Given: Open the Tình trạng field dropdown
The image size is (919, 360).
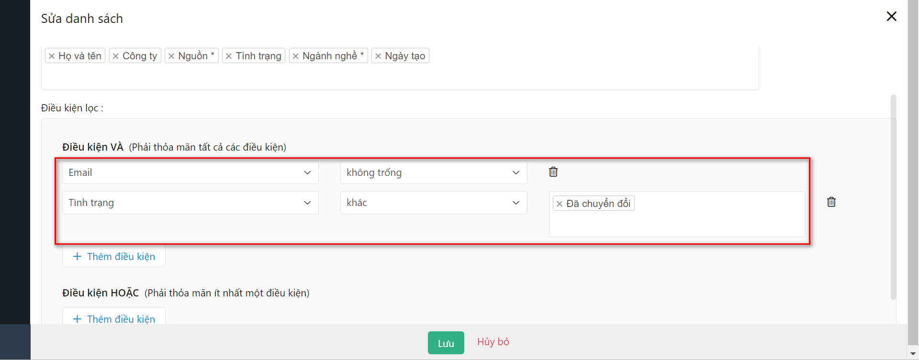Looking at the screenshot, I should click(190, 203).
